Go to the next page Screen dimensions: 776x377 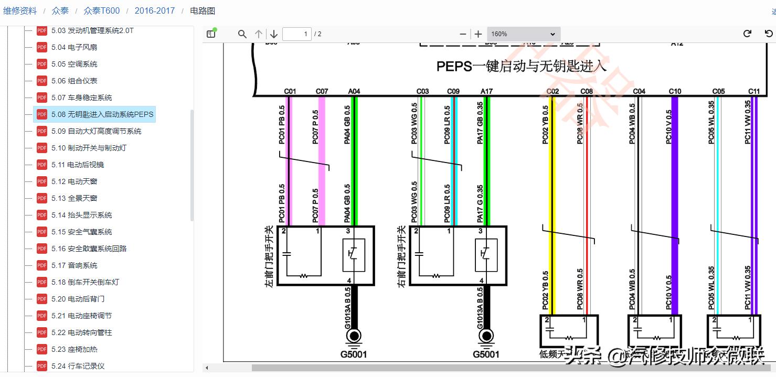pyautogui.click(x=273, y=34)
